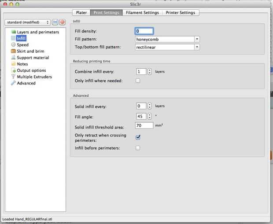Click the yellow minimize window button
Screen dimensions: 273x224
click(11, 4)
